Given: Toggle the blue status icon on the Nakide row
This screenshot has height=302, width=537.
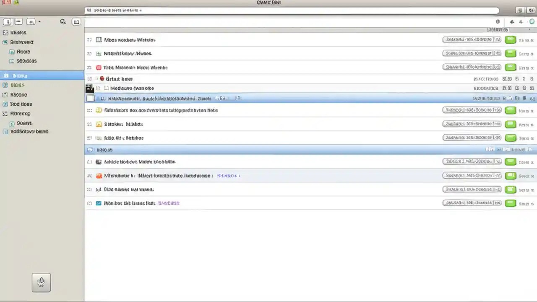Looking at the screenshot, I should click(x=99, y=161).
